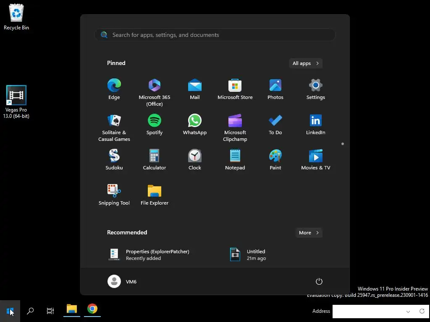
Task: Start Solitaire & Casual Games
Action: pyautogui.click(x=114, y=128)
